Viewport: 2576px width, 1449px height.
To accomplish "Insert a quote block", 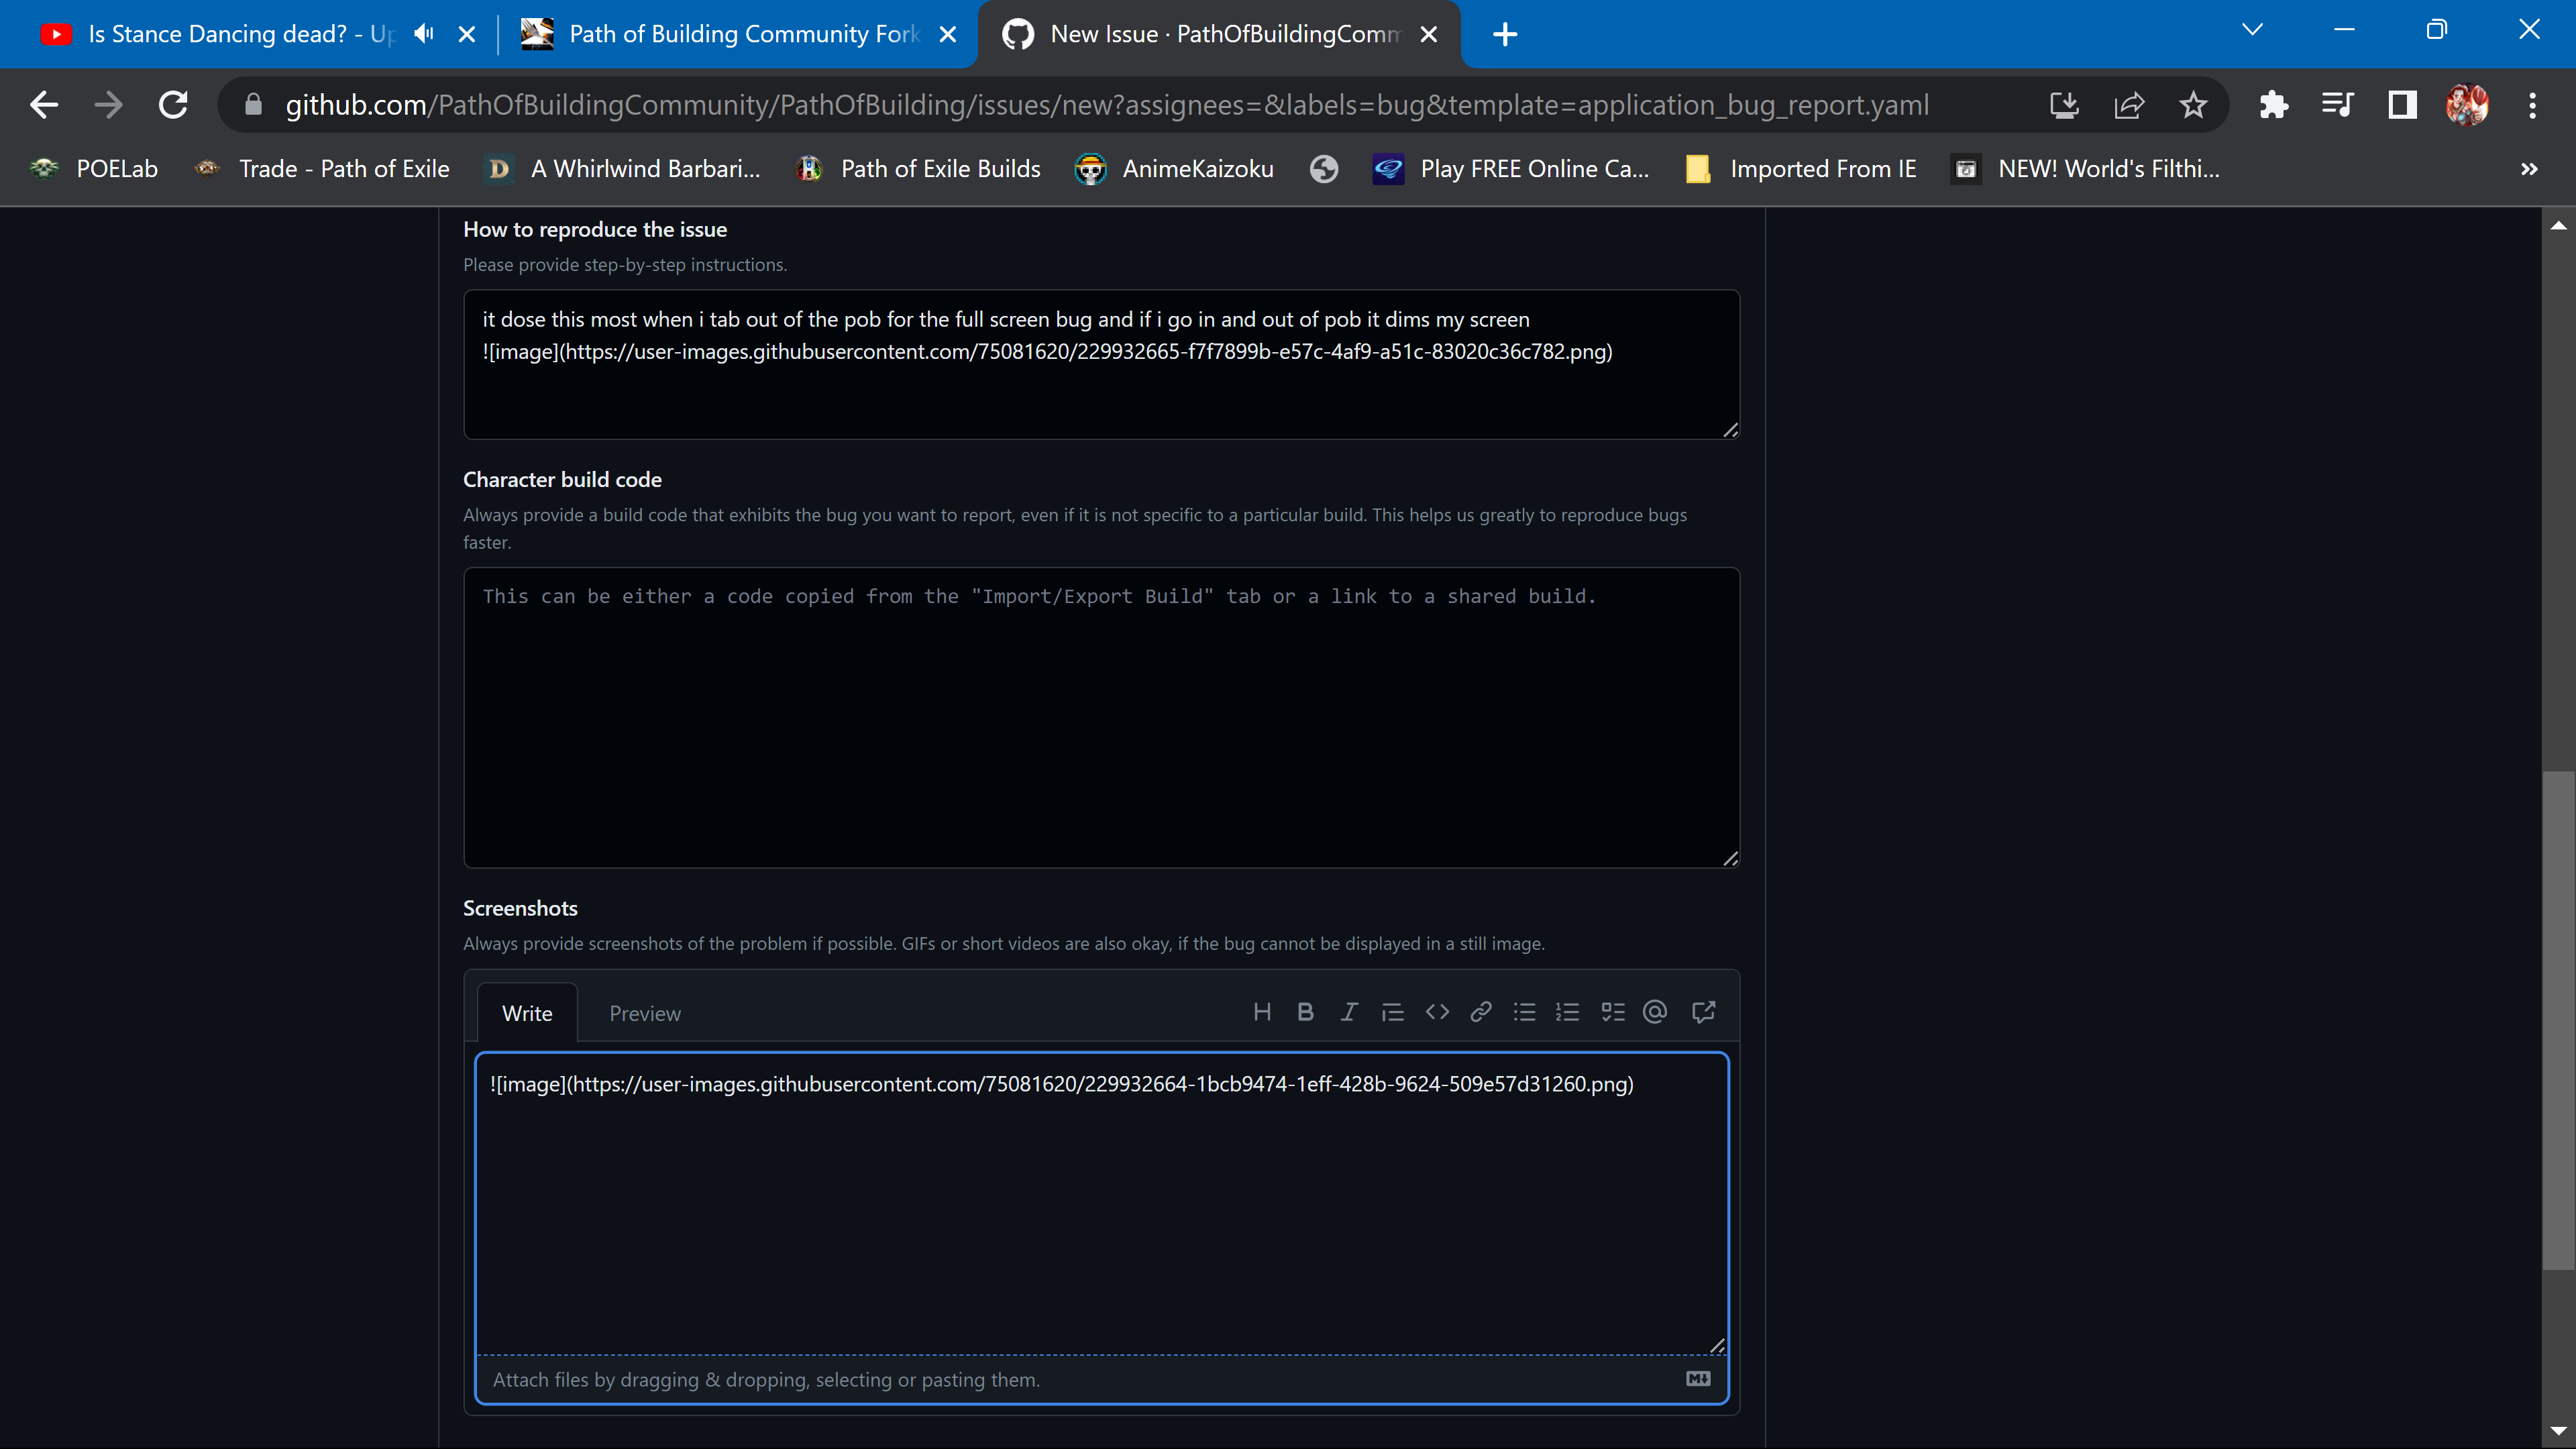I will point(1393,1012).
